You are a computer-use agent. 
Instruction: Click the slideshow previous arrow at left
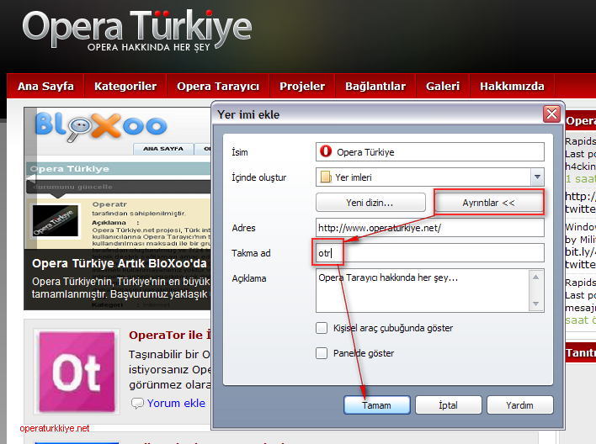30,178
